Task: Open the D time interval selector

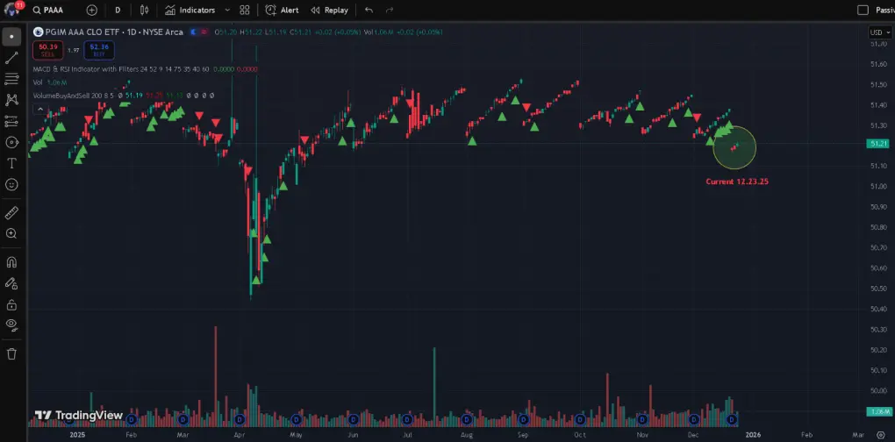Action: pyautogui.click(x=118, y=11)
